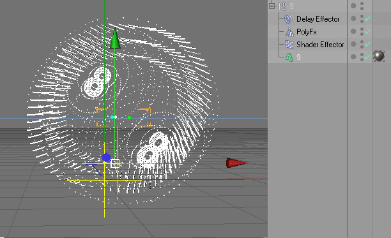Toggle visibility dots of the Delay Effector

point(362,19)
